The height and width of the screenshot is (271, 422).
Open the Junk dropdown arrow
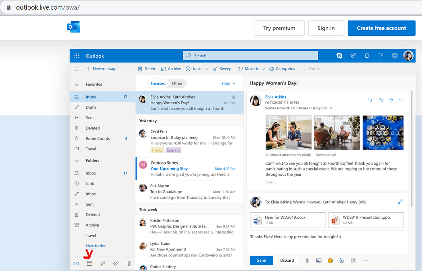207,69
